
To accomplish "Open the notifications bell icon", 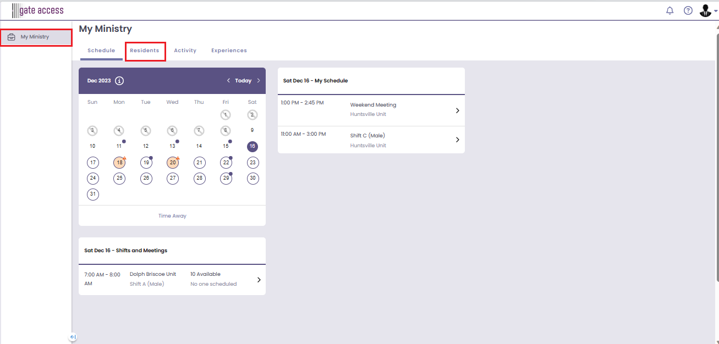I will tap(669, 10).
